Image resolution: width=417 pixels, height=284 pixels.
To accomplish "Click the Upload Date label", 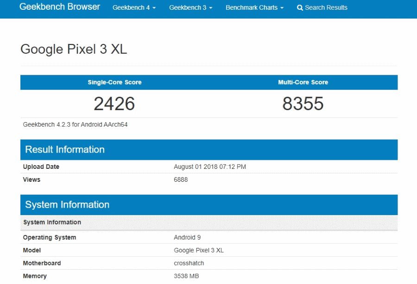I will click(x=41, y=167).
